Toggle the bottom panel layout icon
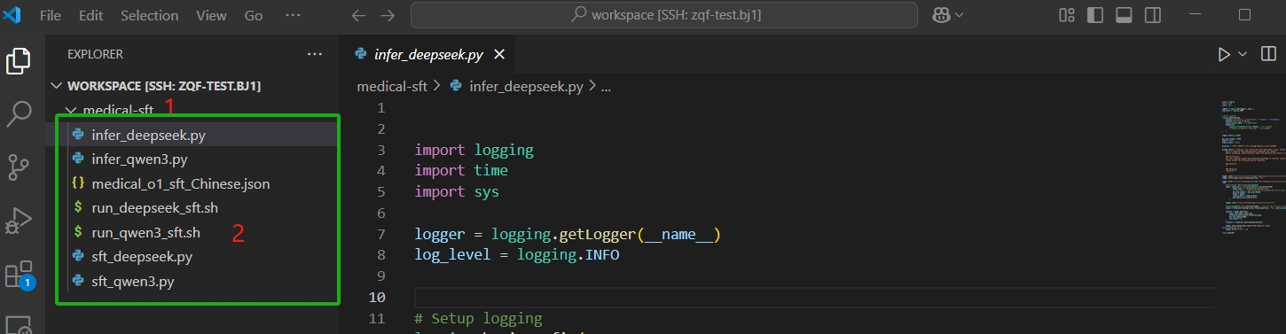The width and height of the screenshot is (1286, 334). point(1124,15)
